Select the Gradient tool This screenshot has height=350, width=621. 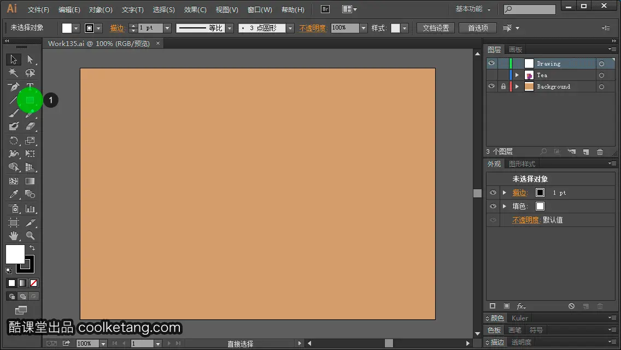pos(30,181)
